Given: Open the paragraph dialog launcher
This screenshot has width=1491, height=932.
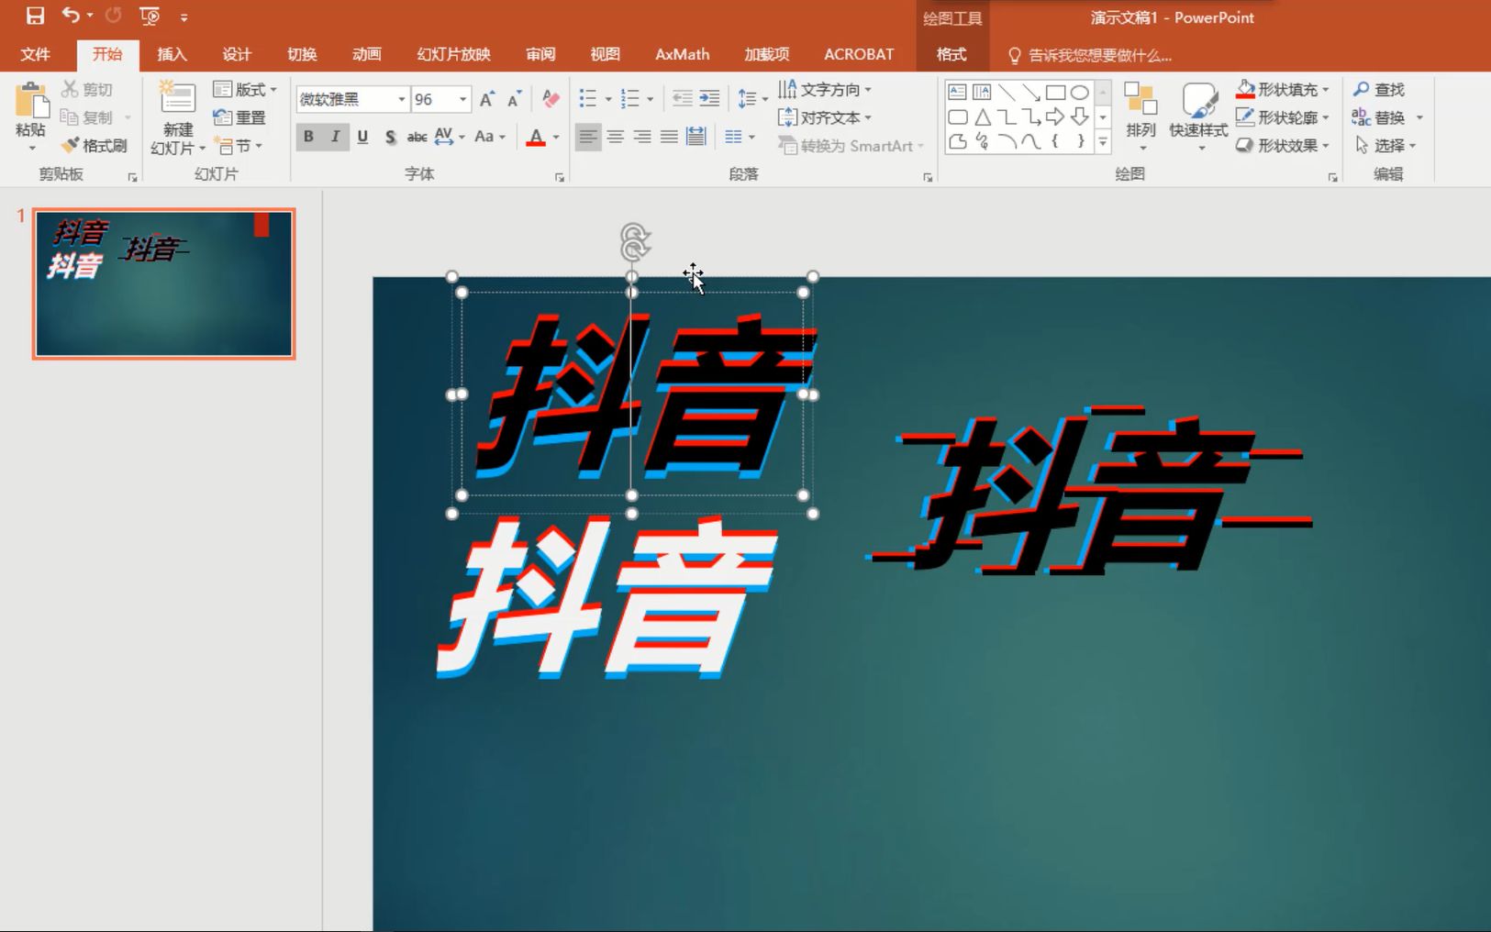Looking at the screenshot, I should (928, 177).
